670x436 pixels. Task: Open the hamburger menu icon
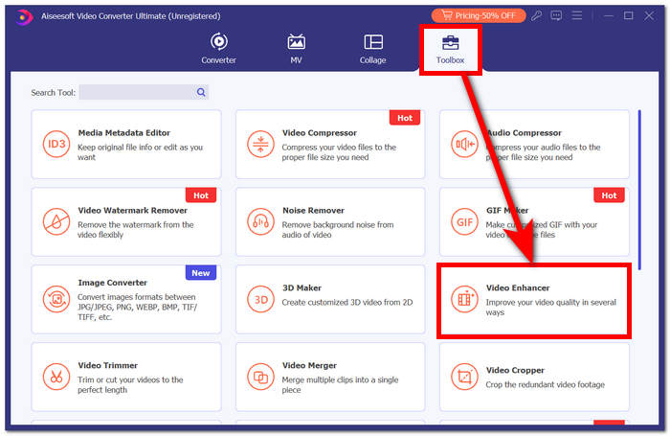[x=577, y=16]
